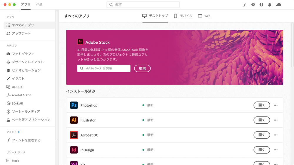294x165 pixels.
Task: Click 最新 status of Illustrator
Action: (x=150, y=120)
